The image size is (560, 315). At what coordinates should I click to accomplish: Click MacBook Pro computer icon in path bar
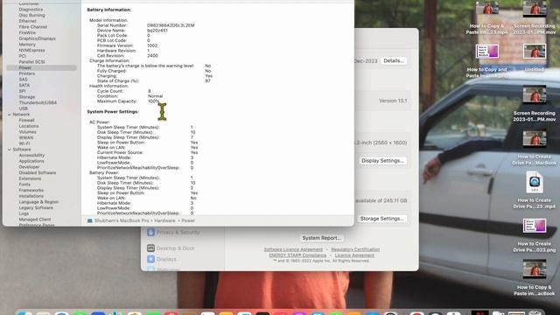tap(90, 220)
